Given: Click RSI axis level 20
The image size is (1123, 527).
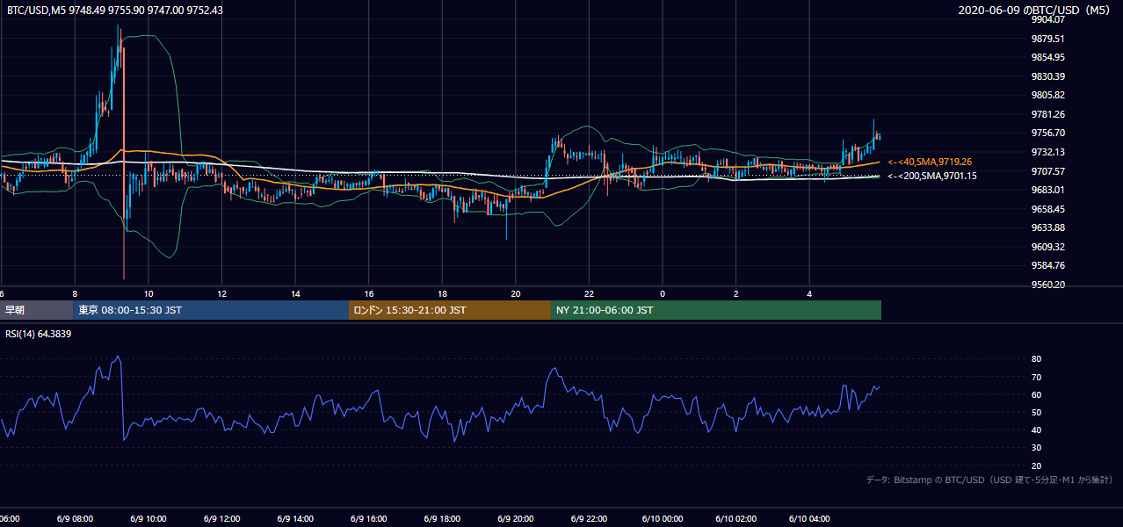Looking at the screenshot, I should pos(1036,466).
